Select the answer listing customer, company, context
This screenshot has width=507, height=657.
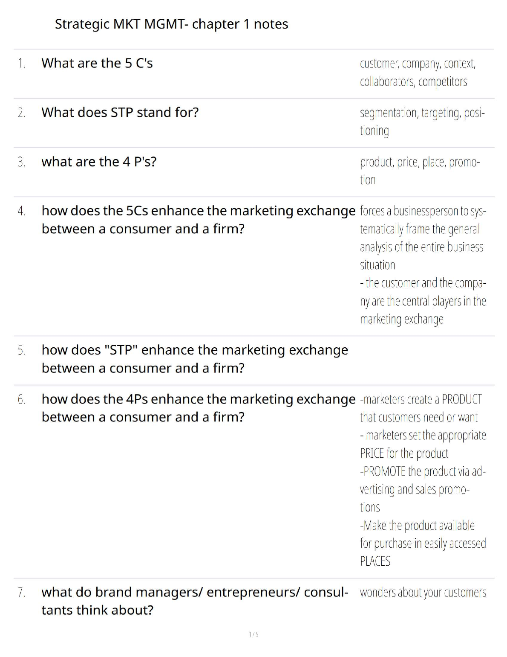(418, 72)
